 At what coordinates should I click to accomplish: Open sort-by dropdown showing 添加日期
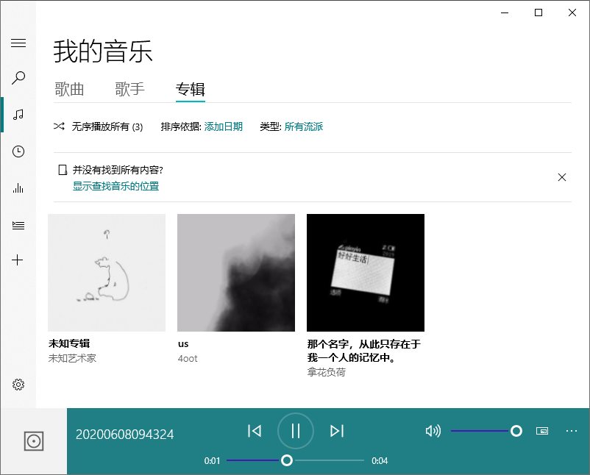pos(223,126)
